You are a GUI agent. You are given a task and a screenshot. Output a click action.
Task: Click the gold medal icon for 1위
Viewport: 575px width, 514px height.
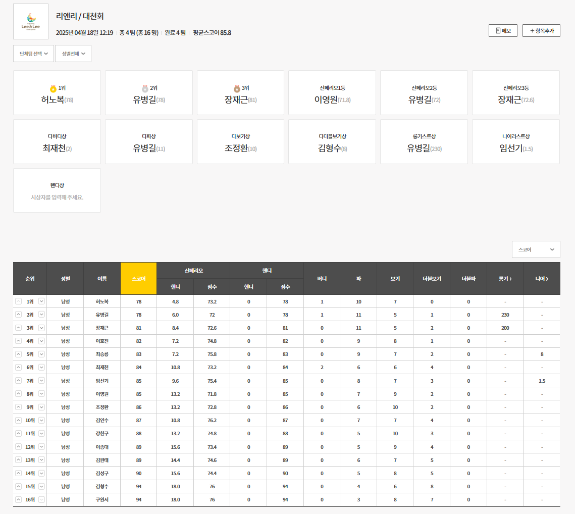(53, 88)
